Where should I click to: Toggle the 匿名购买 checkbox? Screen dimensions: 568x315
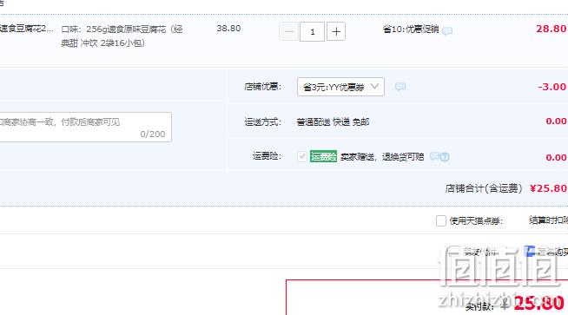pos(529,251)
